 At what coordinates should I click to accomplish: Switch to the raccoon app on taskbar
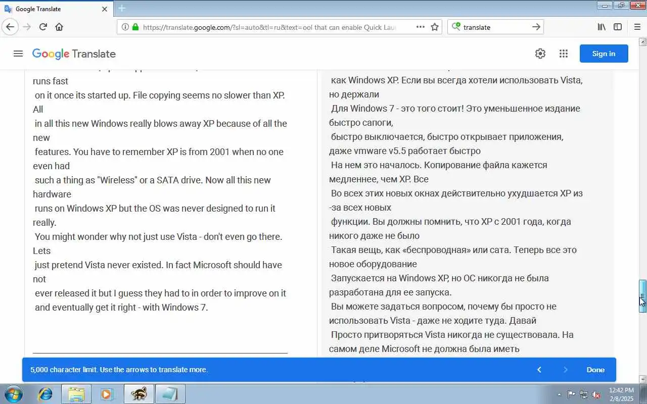point(138,394)
